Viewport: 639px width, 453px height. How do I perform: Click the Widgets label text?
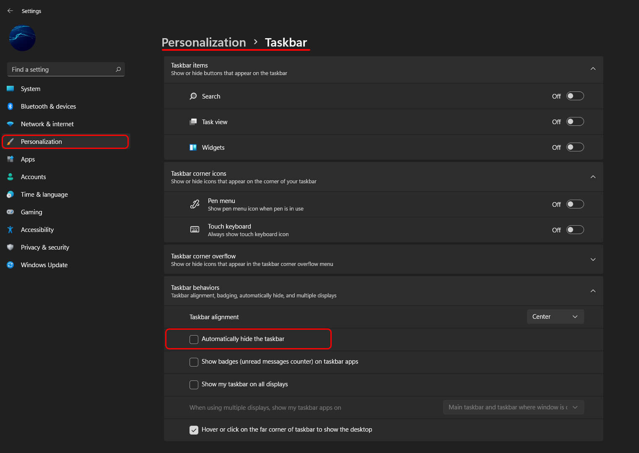[x=213, y=148]
